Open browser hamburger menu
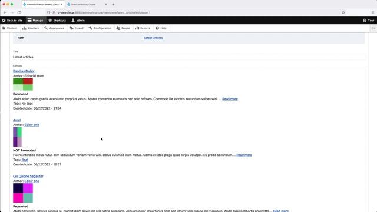 coord(373,12)
